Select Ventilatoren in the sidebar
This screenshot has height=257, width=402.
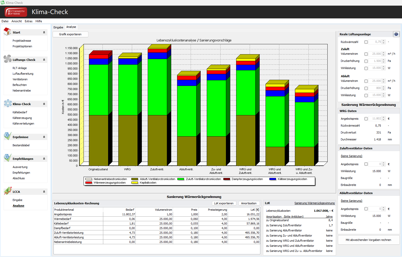coord(20,79)
